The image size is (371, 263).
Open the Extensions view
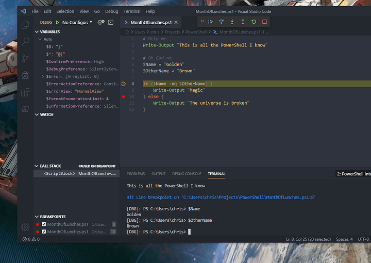coord(25,92)
